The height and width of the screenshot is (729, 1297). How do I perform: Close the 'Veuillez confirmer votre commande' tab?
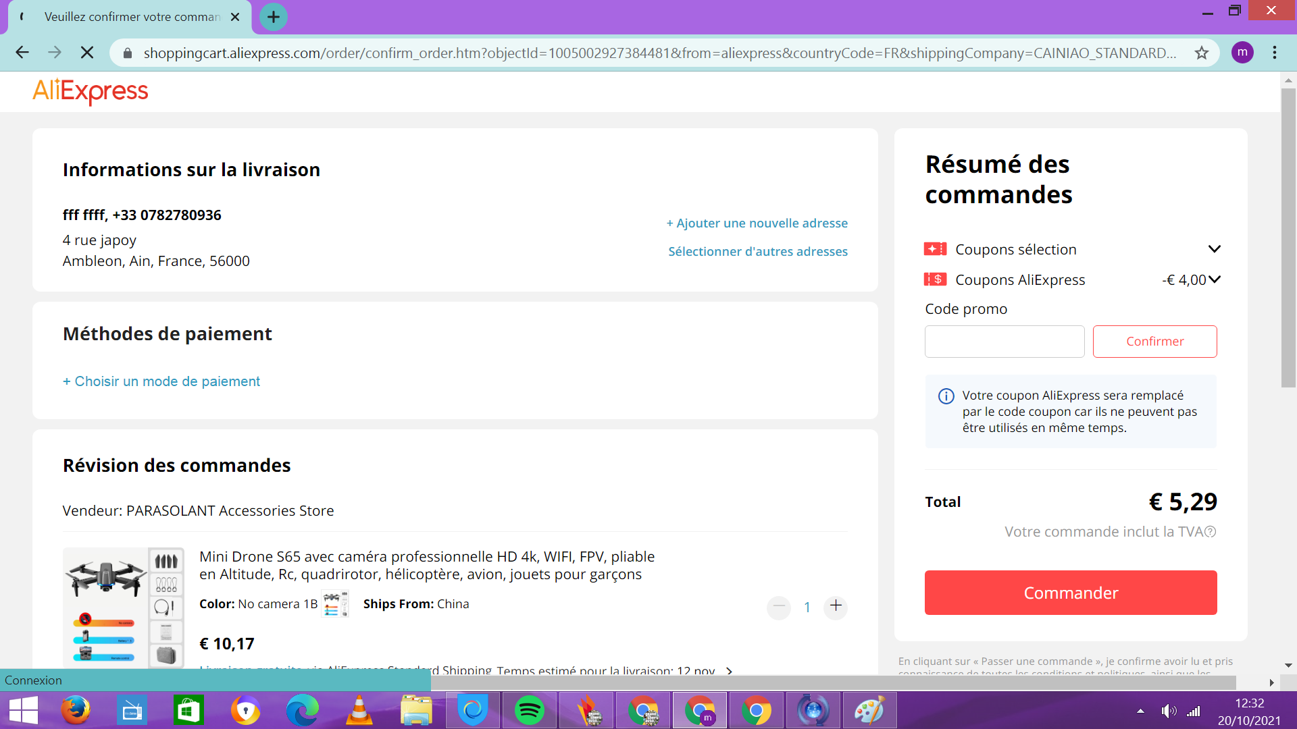(x=235, y=17)
